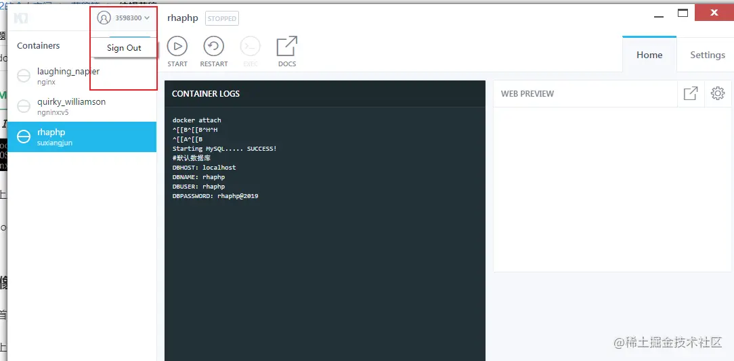Click log line 'Starting MySQL..... SUCCESS!'
This screenshot has height=361, width=734.
click(225, 149)
